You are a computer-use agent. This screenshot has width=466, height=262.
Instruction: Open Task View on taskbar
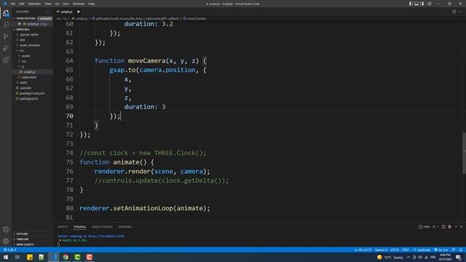click(x=17, y=257)
